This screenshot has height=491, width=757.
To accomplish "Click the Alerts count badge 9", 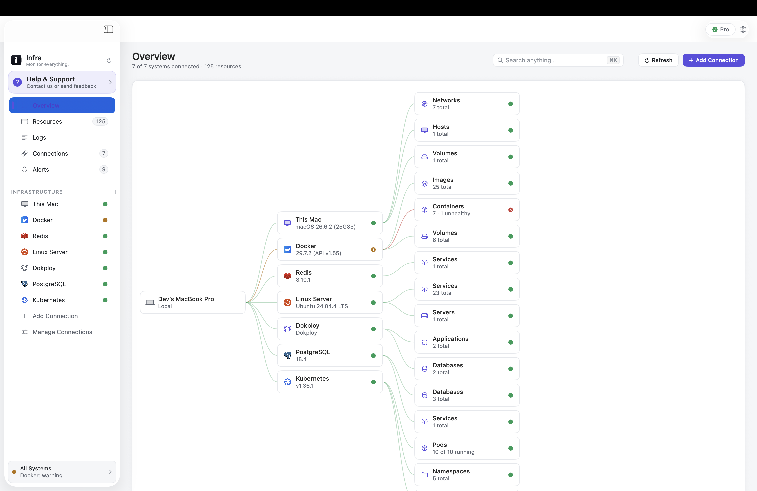I will coord(104,169).
